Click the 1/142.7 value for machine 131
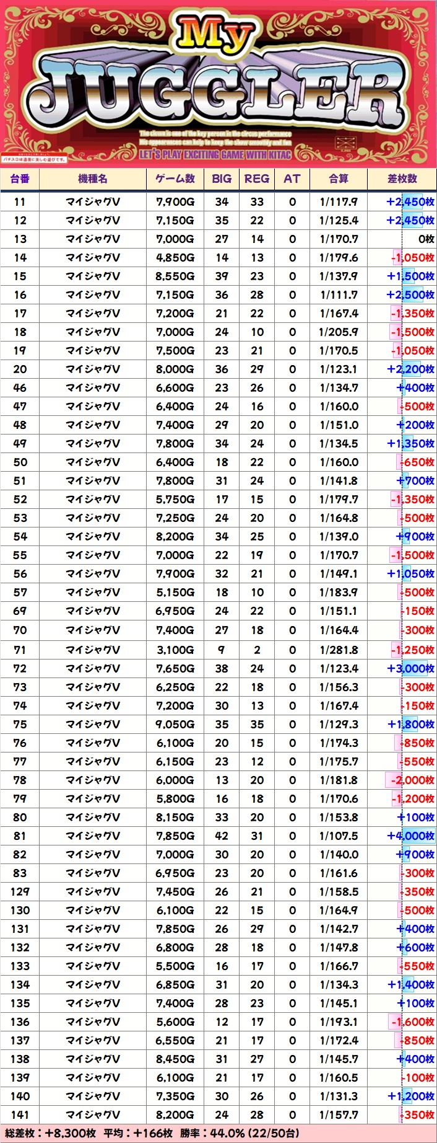The width and height of the screenshot is (437, 1143). click(x=339, y=929)
